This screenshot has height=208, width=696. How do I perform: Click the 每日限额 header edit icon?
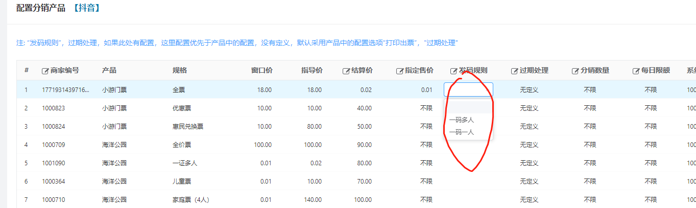pos(636,71)
